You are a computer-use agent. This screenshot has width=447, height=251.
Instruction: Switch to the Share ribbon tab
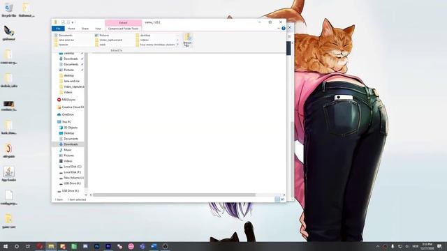click(x=85, y=29)
